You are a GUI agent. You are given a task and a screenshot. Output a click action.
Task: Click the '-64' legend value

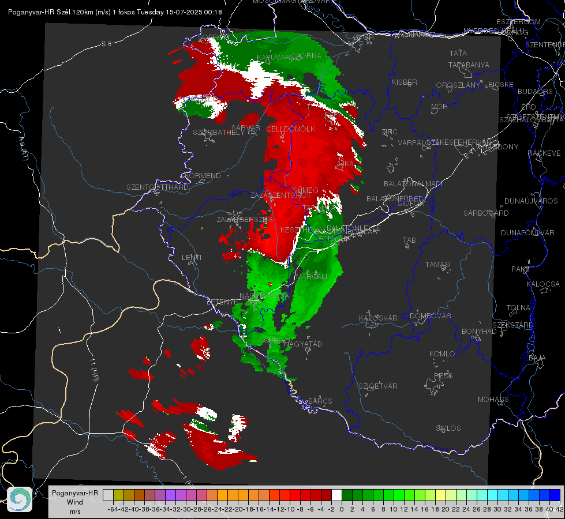tap(113, 509)
